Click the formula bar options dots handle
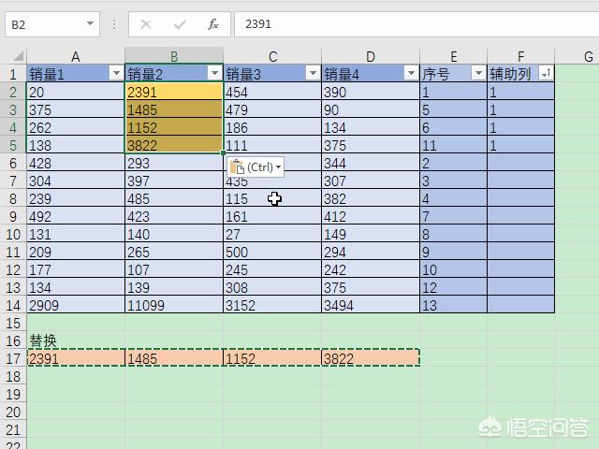Screen dimensions: 599x449 114,24
